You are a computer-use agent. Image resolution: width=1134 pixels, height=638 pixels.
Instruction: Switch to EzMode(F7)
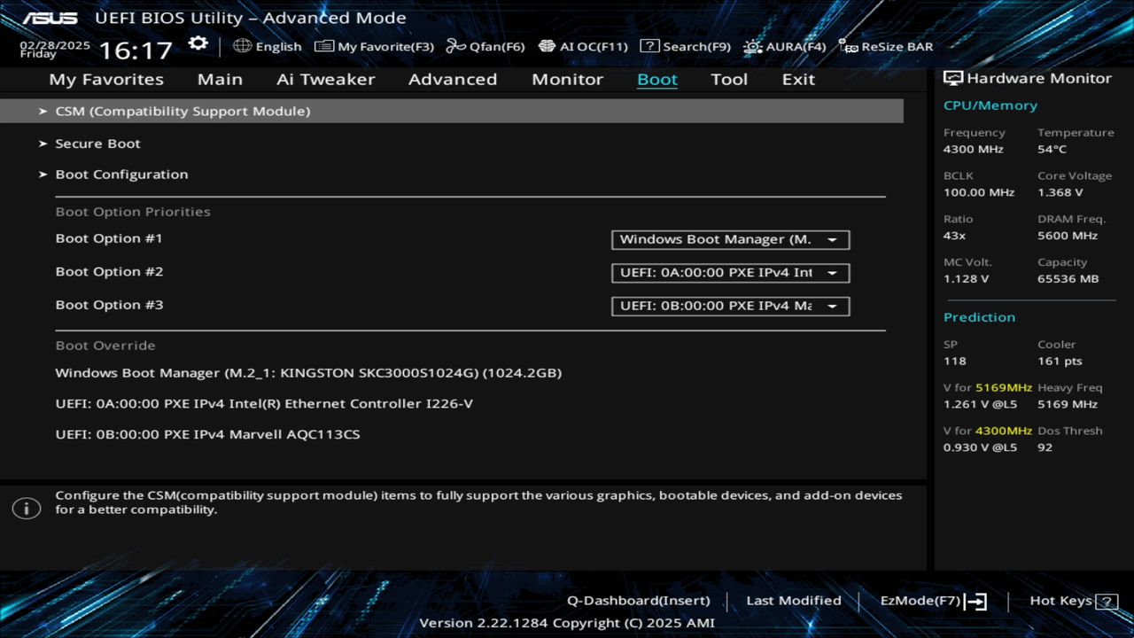coord(933,601)
